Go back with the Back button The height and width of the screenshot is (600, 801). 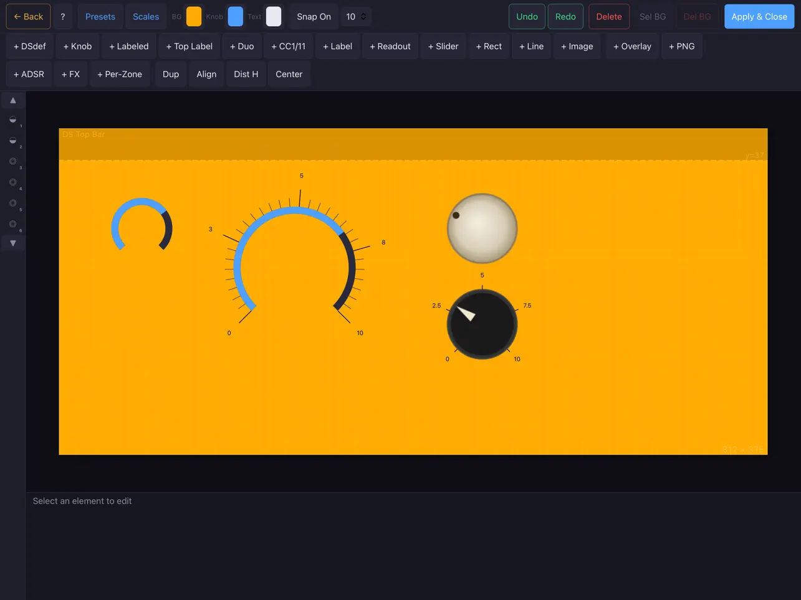point(29,17)
